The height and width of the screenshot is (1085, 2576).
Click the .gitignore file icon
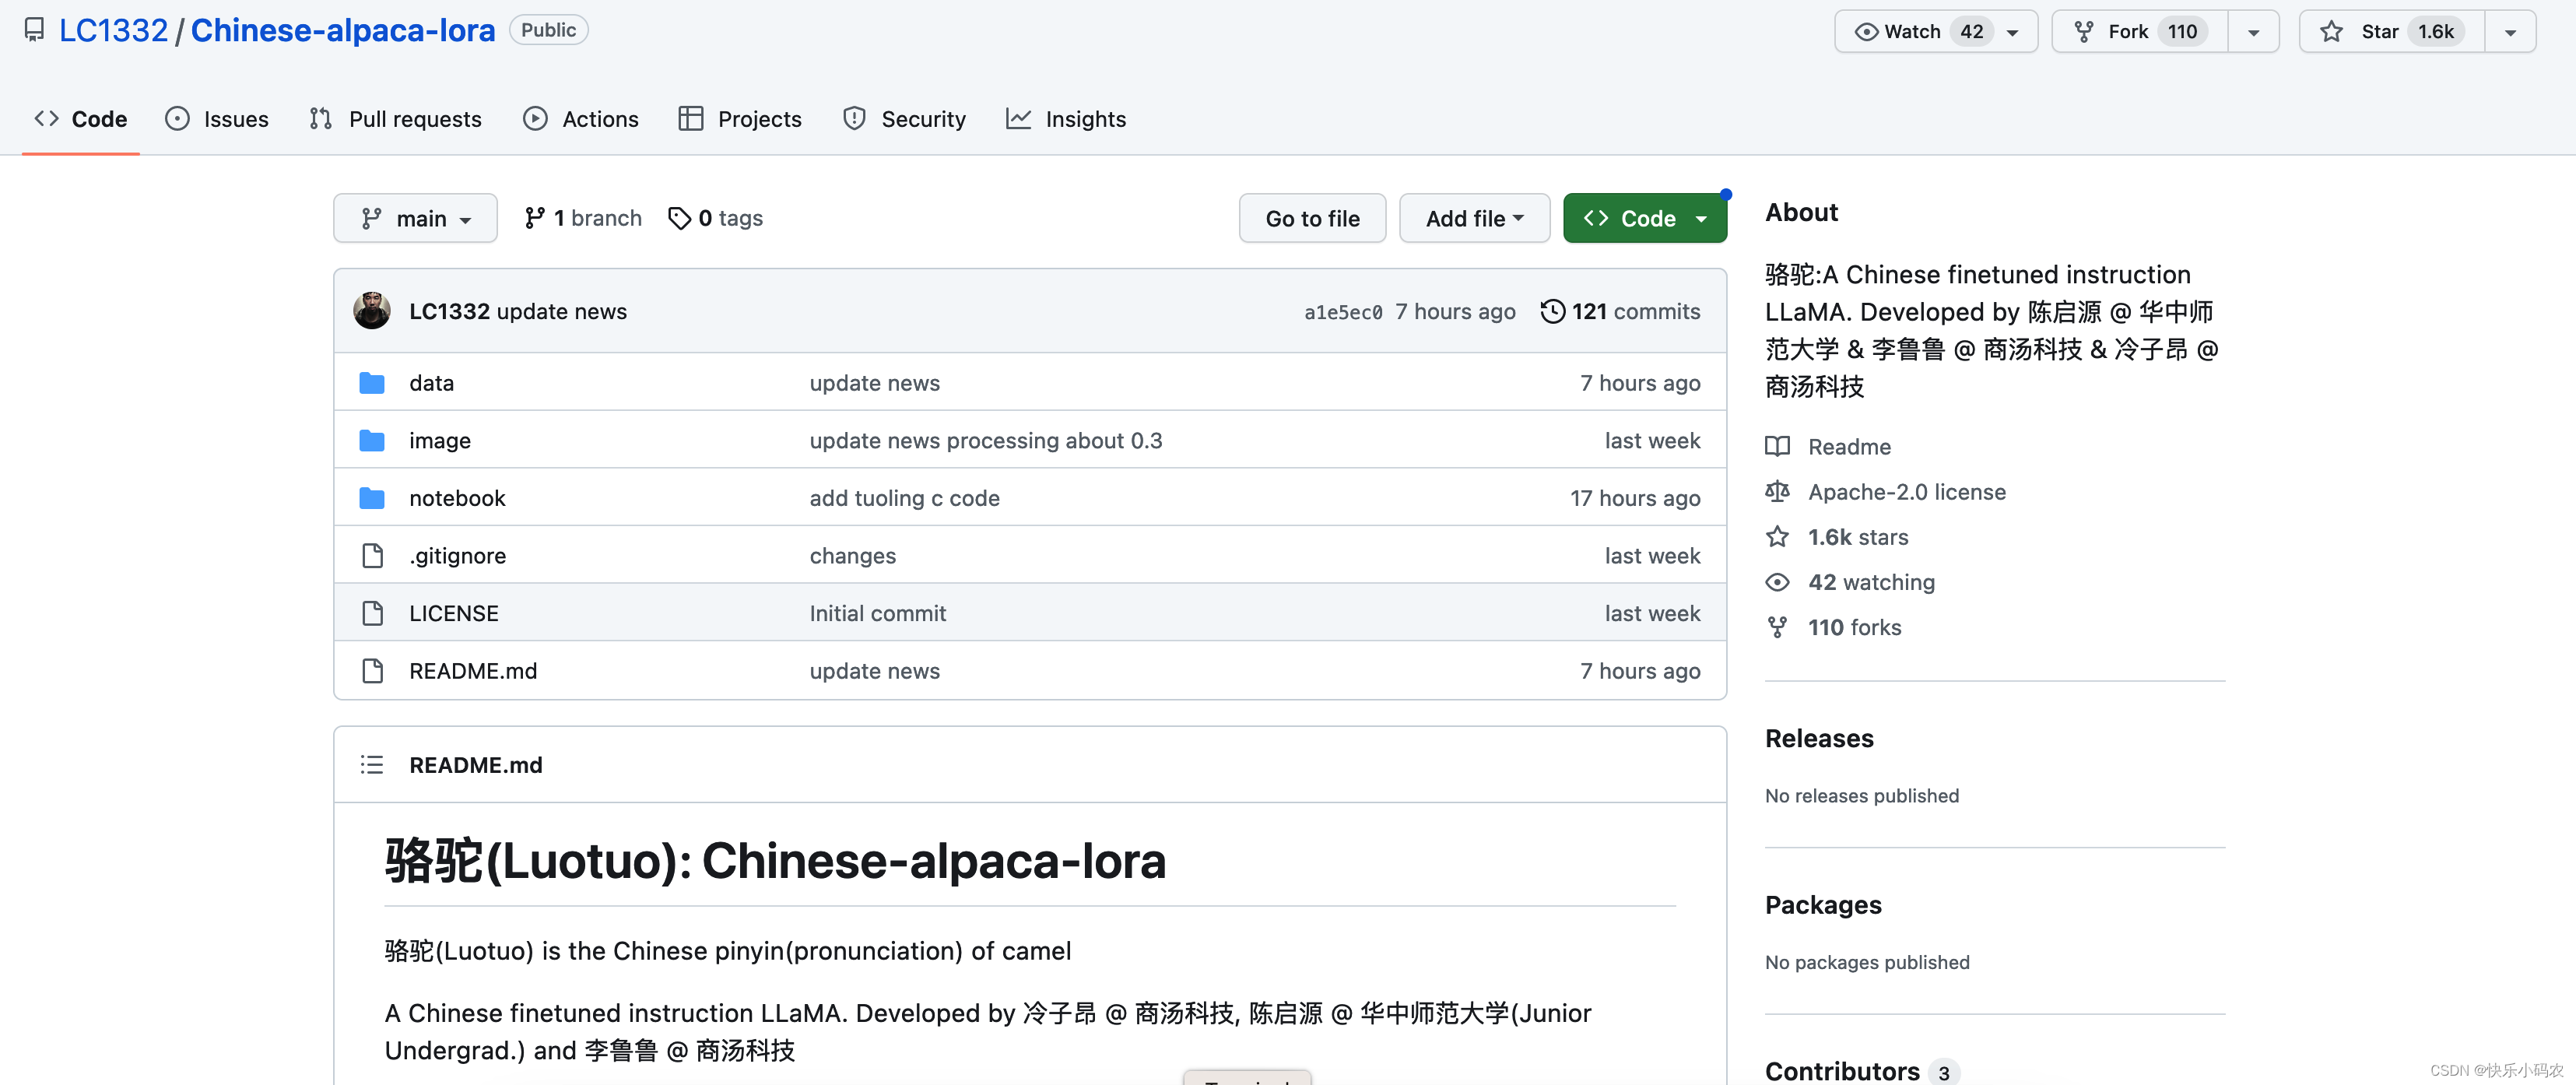[x=372, y=556]
